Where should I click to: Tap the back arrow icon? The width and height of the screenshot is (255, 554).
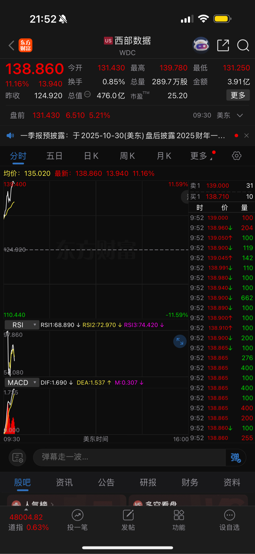(12, 45)
